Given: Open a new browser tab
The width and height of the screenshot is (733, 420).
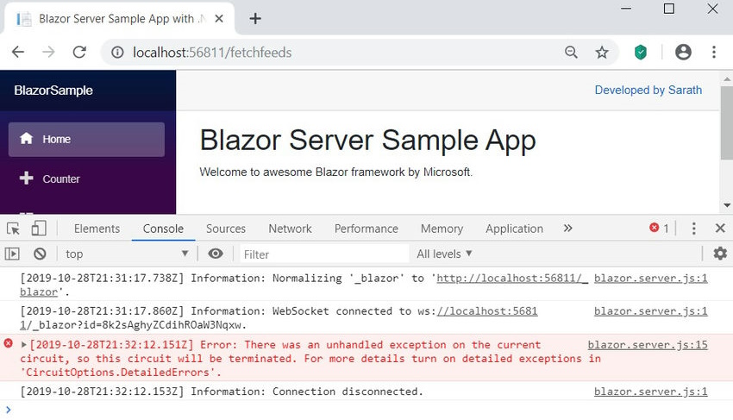Looking at the screenshot, I should click(255, 19).
